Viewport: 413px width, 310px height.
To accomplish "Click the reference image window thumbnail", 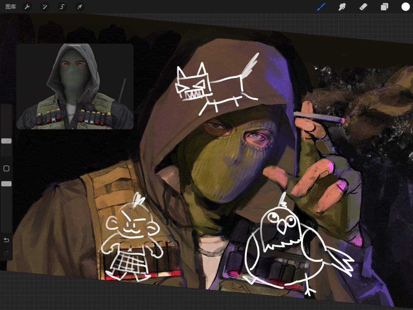I will [75, 87].
